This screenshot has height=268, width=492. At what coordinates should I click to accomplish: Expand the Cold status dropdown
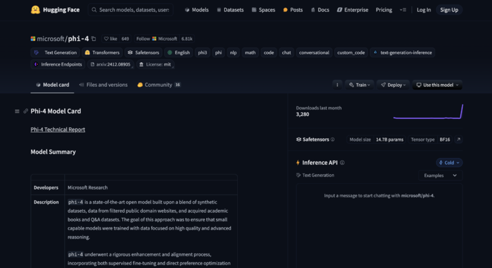[449, 163]
